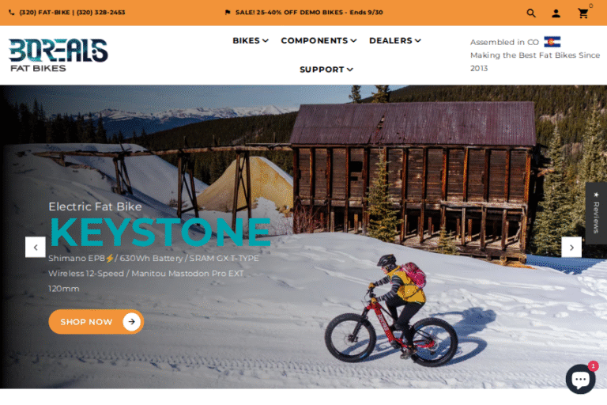Screen dimensions: 607x405
Task: Expand the Dealers dropdown chevron
Action: tap(417, 40)
